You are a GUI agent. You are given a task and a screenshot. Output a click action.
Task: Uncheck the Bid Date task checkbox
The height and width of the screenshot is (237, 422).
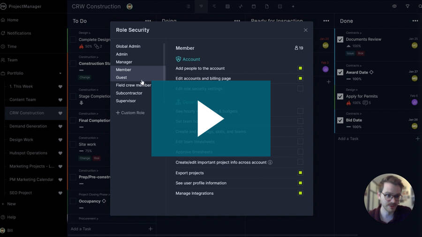[x=340, y=120]
